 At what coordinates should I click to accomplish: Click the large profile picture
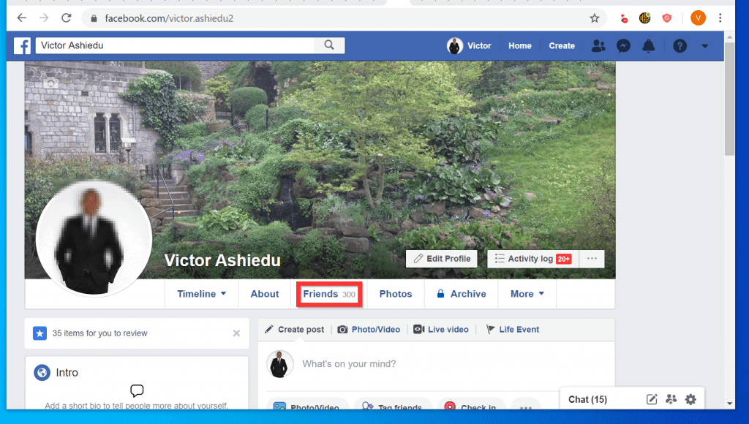tap(94, 238)
